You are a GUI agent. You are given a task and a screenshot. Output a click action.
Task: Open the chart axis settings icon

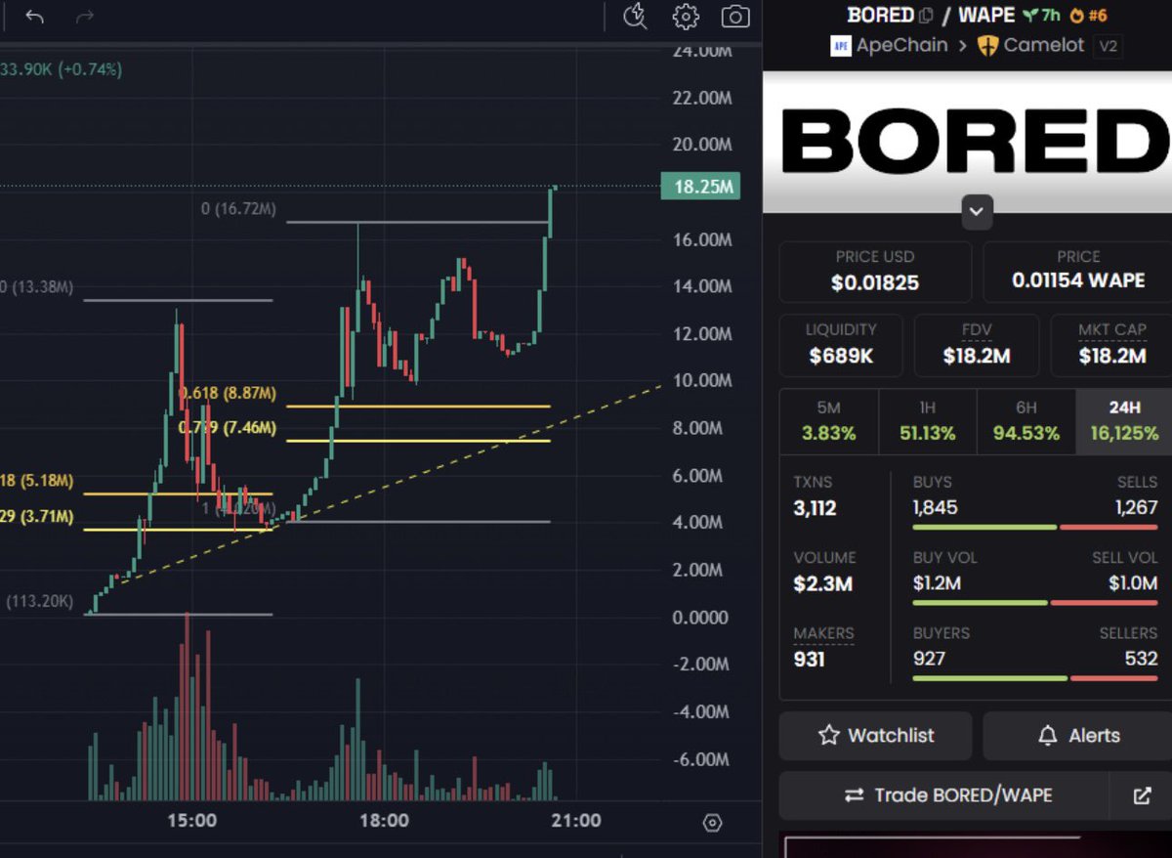coord(712,823)
